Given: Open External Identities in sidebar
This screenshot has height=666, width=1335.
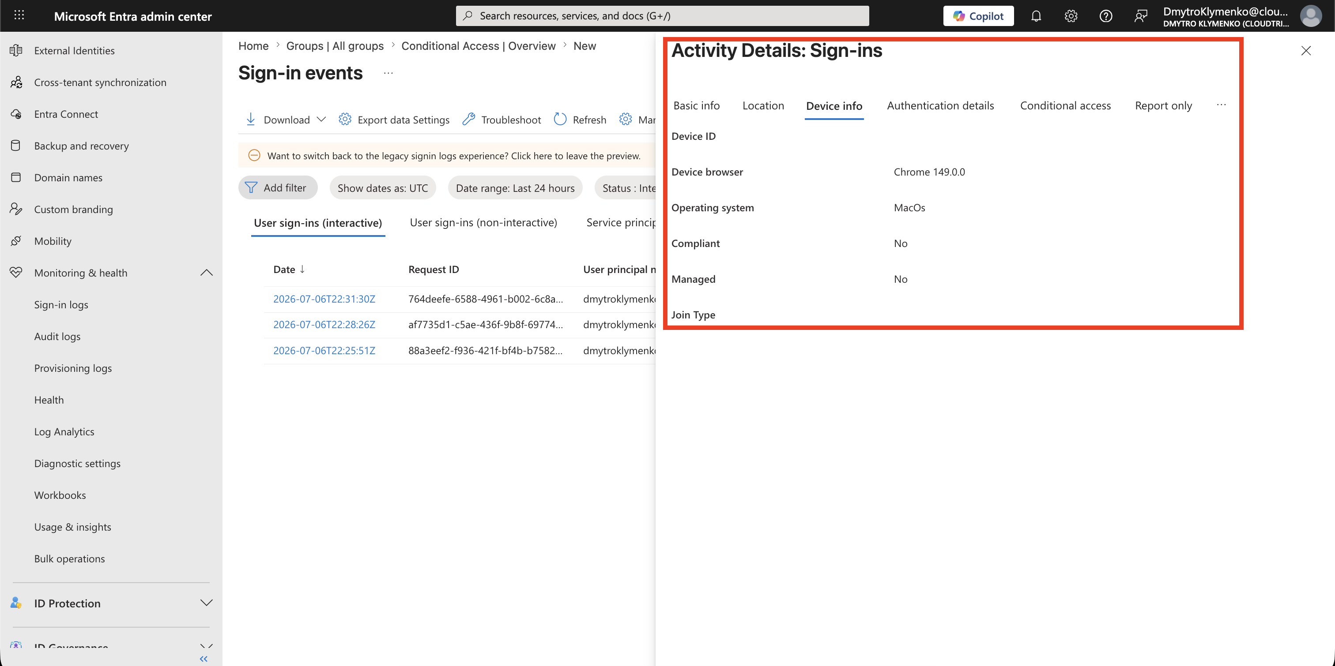Looking at the screenshot, I should pyautogui.click(x=74, y=50).
